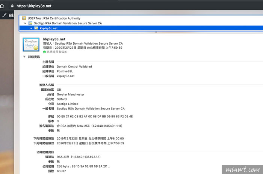This screenshot has width=263, height=174.
Task: Click the pane divider handle below certificate tree
Action: 156,32
